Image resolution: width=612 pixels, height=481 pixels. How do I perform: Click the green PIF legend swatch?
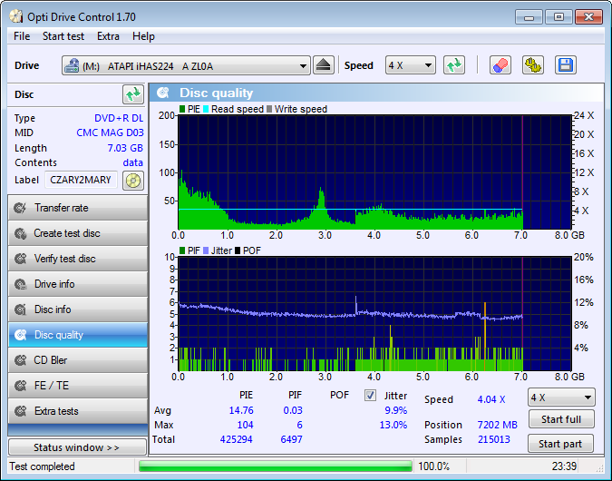coord(182,250)
